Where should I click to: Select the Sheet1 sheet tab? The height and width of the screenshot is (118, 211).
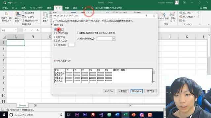click(22, 106)
